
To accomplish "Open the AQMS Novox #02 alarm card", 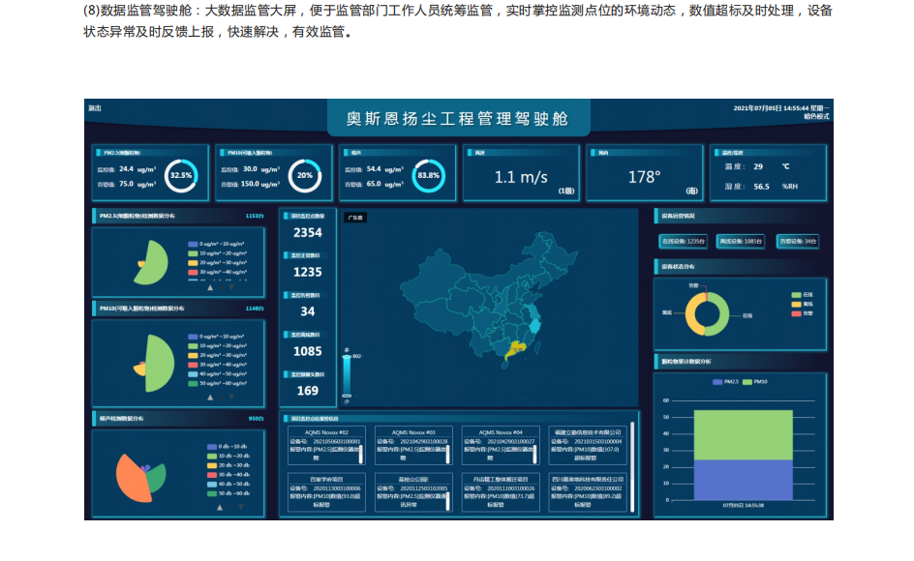I will pos(326,445).
